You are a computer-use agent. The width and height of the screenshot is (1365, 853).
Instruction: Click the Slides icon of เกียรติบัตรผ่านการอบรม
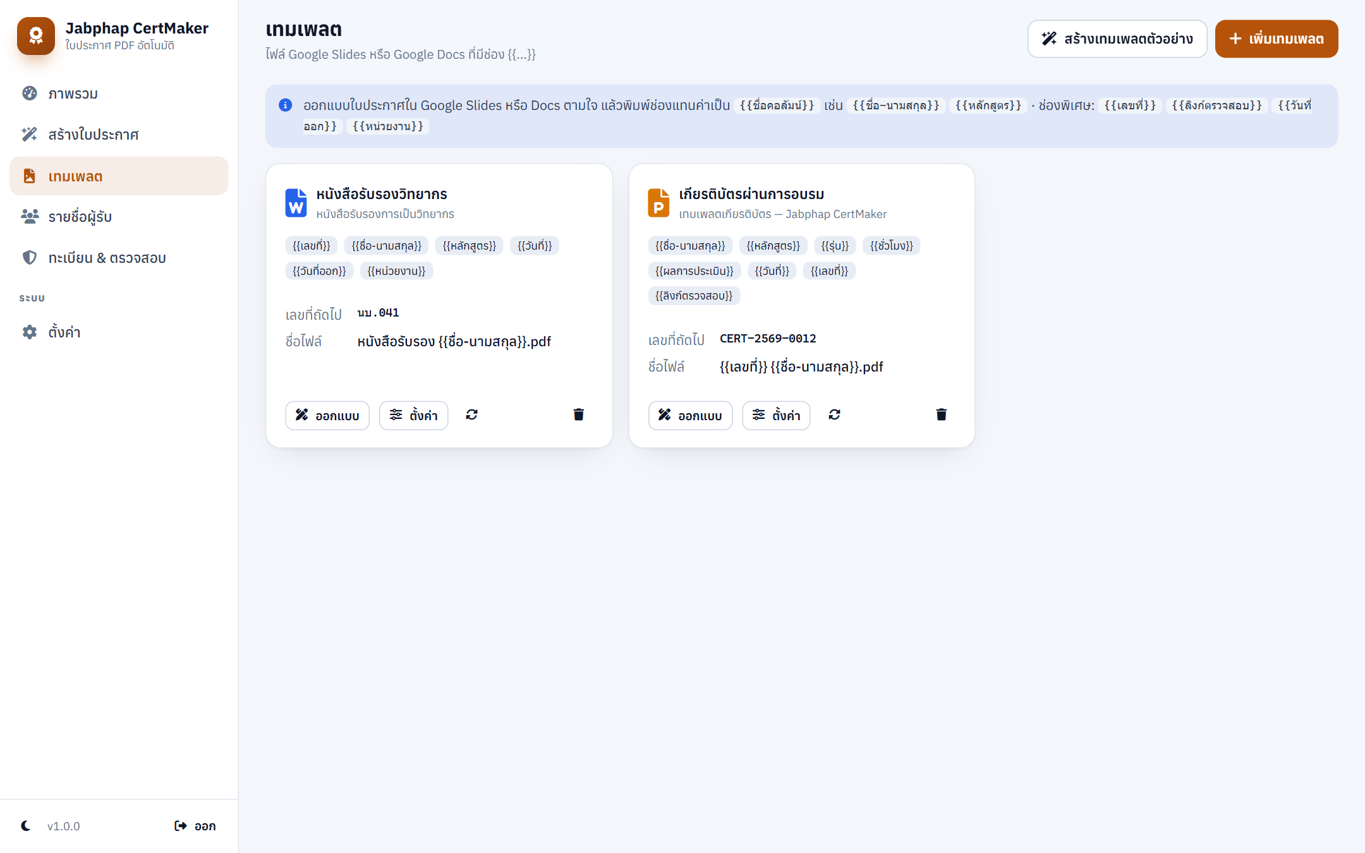[658, 203]
